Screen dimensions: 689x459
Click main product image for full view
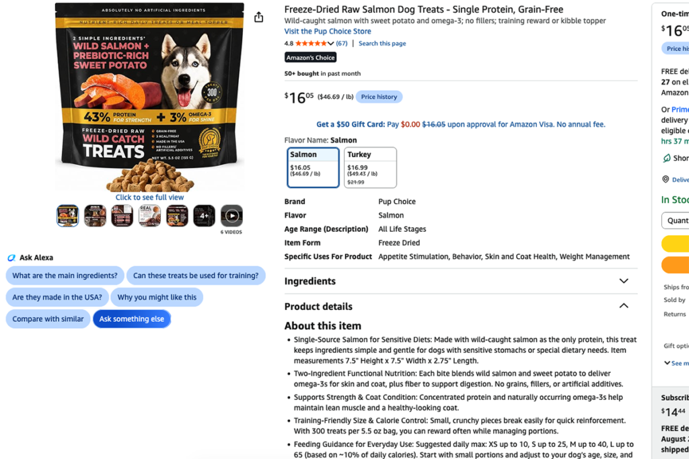pos(149,97)
